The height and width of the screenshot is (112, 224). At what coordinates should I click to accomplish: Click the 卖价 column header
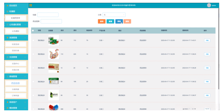pos(62,30)
